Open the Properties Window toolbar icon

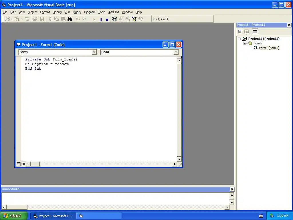[x=121, y=19]
